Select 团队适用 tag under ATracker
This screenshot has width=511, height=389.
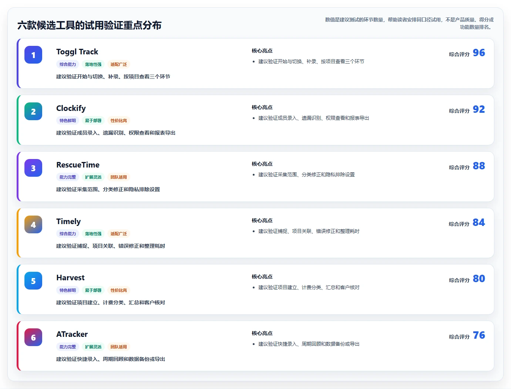(x=119, y=347)
